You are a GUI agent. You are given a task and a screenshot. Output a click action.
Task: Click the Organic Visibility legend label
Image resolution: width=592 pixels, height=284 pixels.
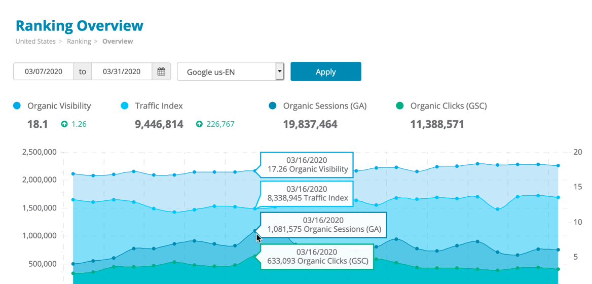pos(59,106)
